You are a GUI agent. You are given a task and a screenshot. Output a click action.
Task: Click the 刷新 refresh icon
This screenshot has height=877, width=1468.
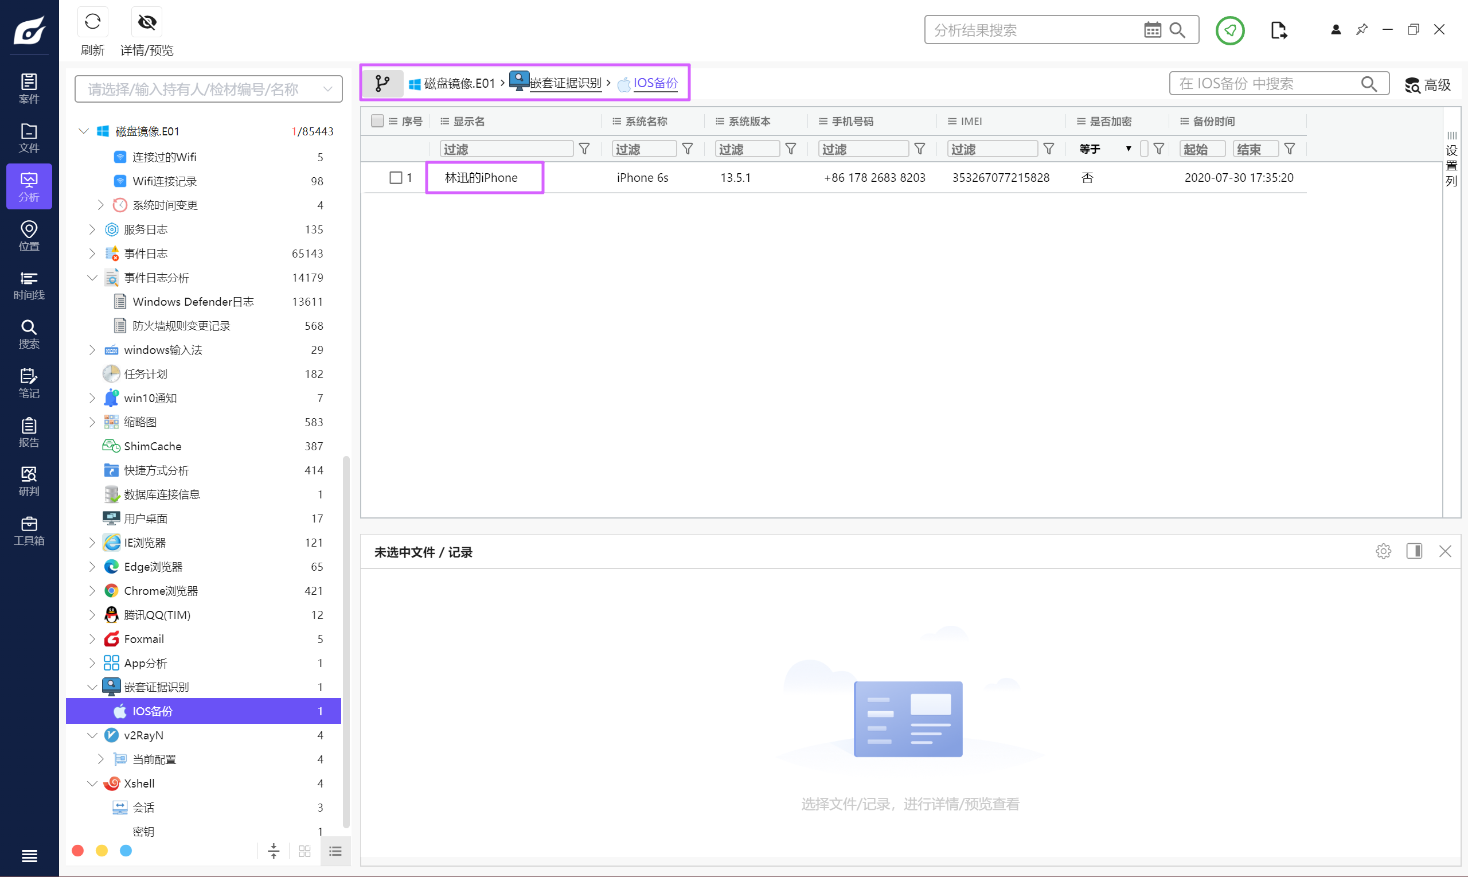click(x=93, y=22)
